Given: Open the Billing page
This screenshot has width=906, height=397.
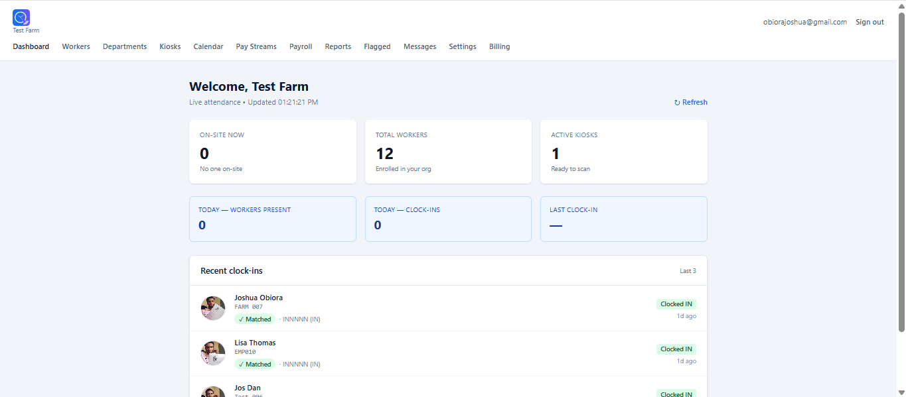Looking at the screenshot, I should click(500, 46).
